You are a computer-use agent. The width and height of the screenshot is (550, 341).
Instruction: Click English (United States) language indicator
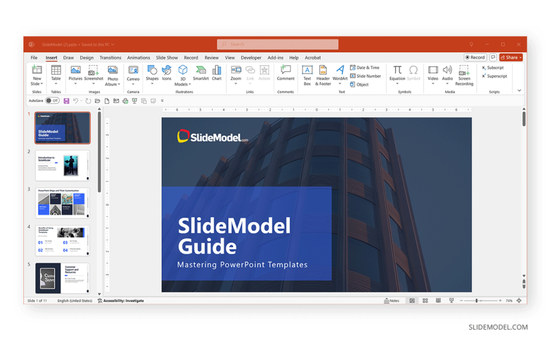pos(75,301)
